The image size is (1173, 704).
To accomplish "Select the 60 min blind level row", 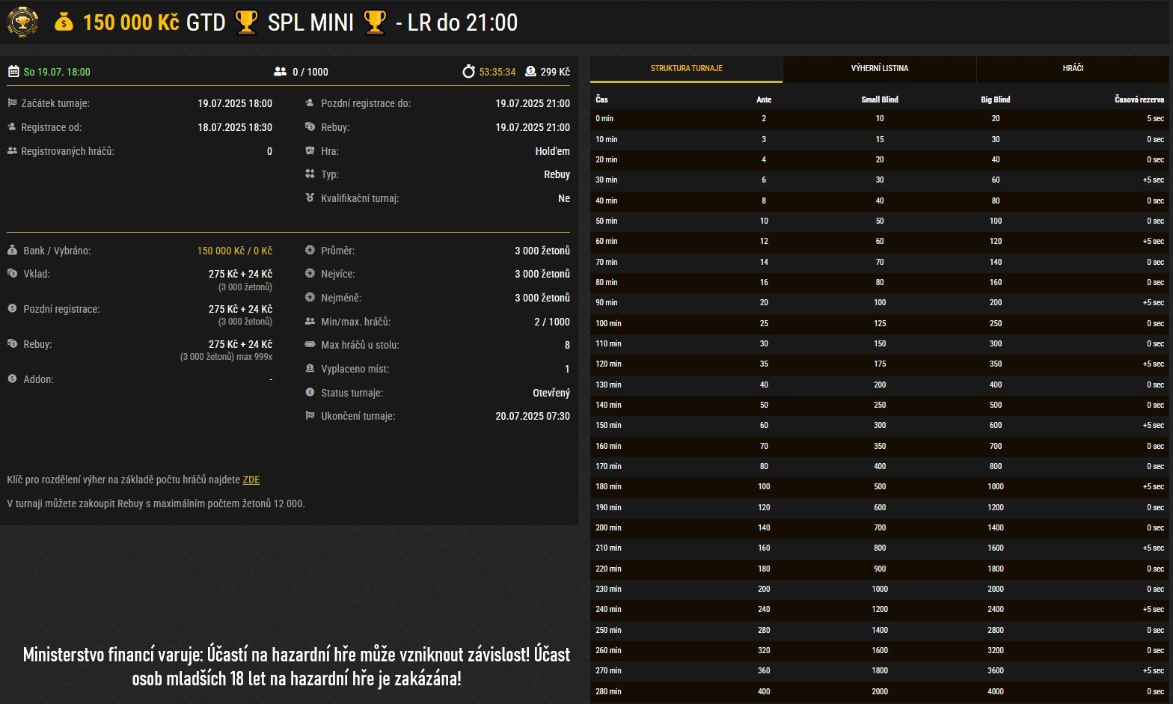I will click(880, 242).
